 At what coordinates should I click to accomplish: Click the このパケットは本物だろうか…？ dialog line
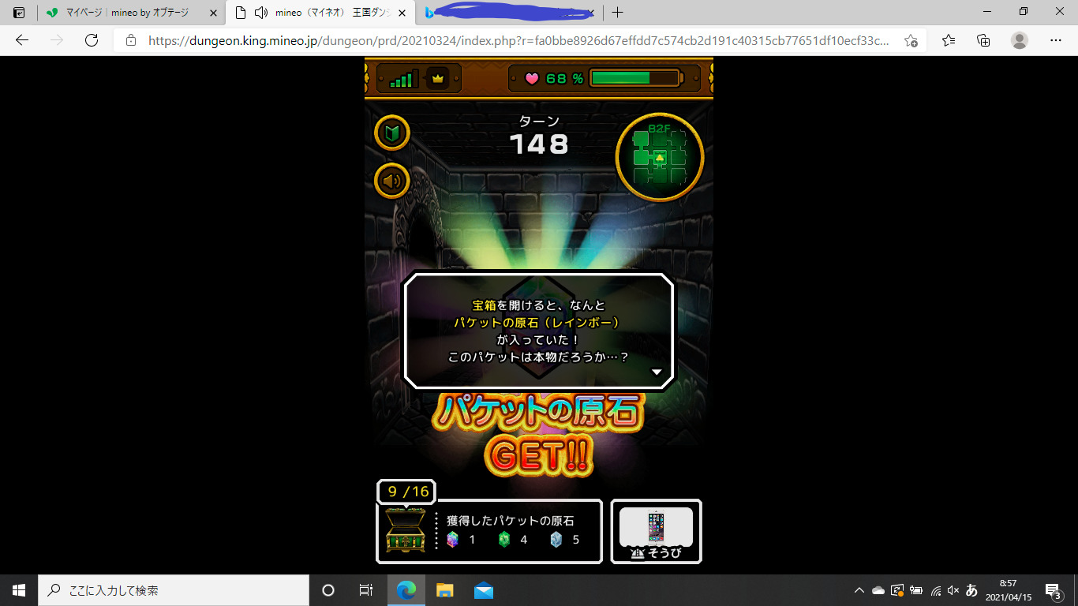point(538,357)
